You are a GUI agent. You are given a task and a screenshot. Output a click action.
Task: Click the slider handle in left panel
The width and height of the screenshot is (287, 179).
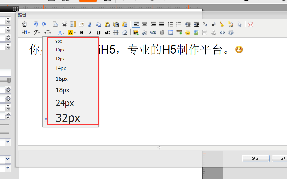point(9,81)
